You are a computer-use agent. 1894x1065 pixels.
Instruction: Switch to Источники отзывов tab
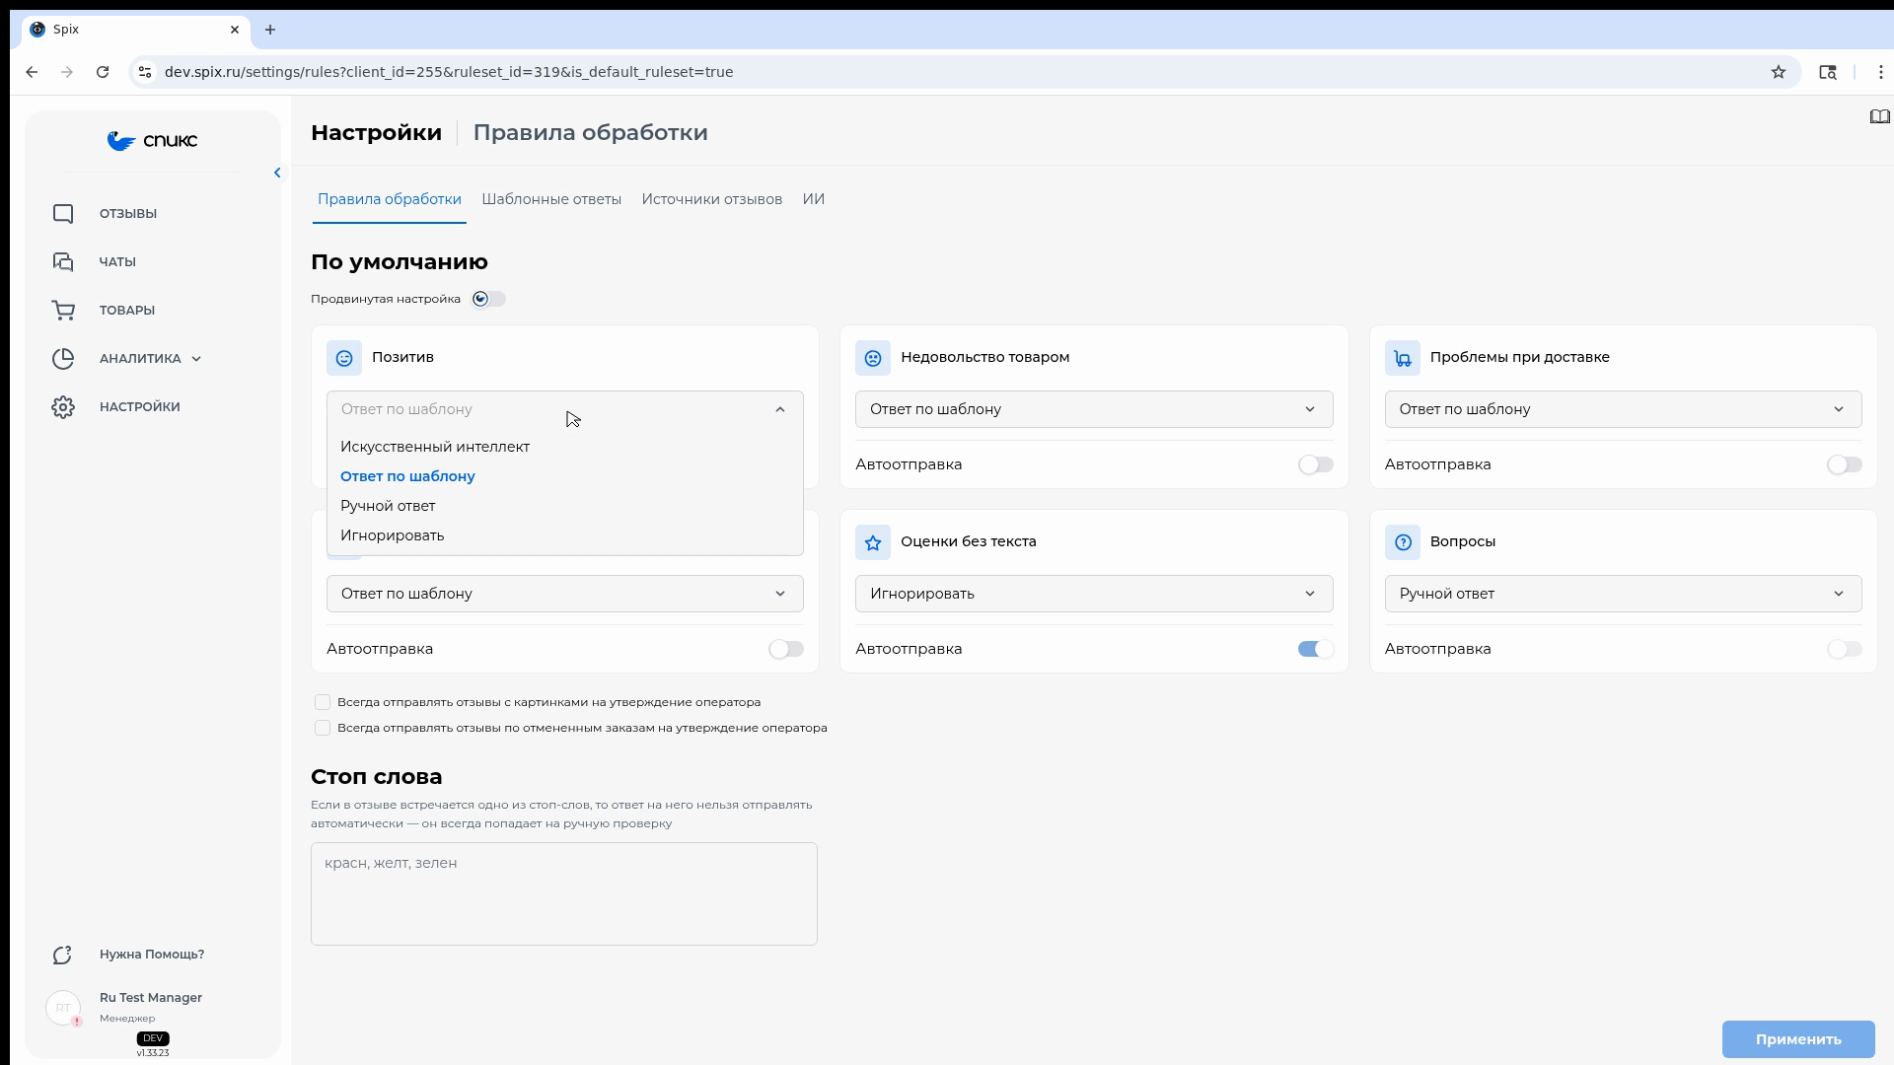click(712, 199)
